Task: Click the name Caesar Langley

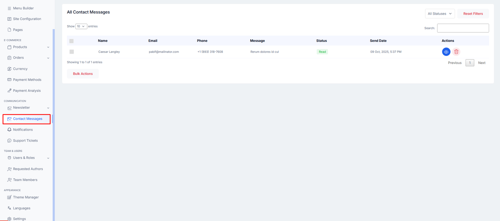Action: coord(109,52)
